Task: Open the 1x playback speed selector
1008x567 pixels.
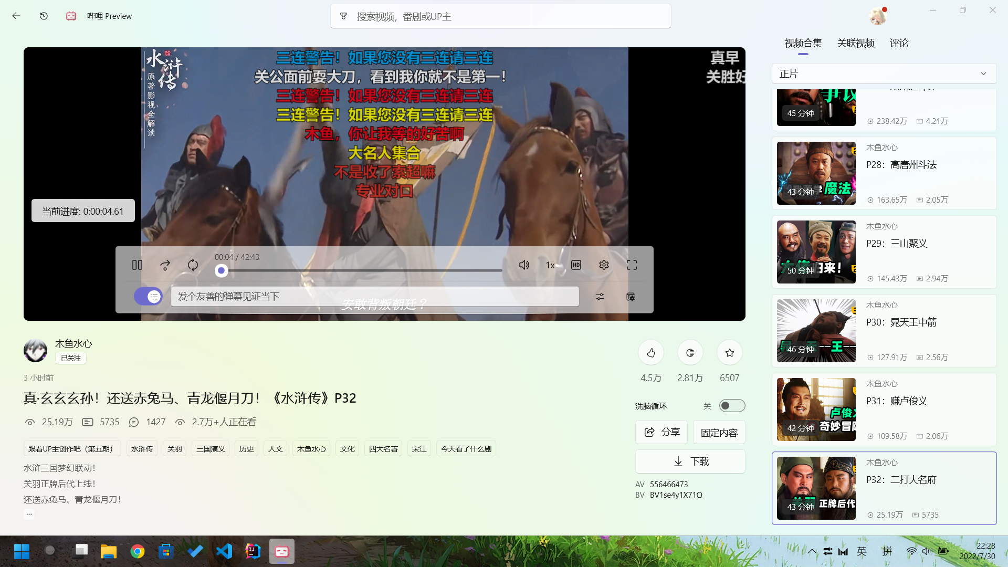Action: (550, 265)
